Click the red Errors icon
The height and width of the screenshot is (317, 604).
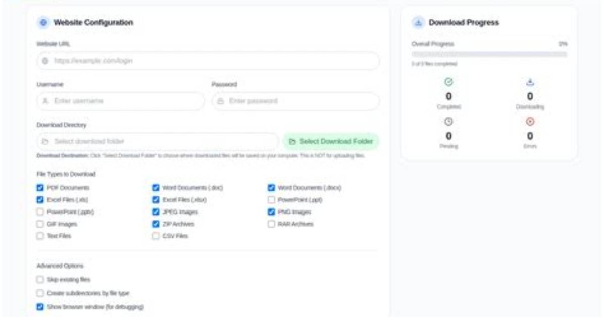(x=530, y=121)
